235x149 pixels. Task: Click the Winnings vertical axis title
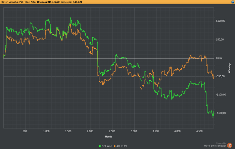tap(229, 68)
